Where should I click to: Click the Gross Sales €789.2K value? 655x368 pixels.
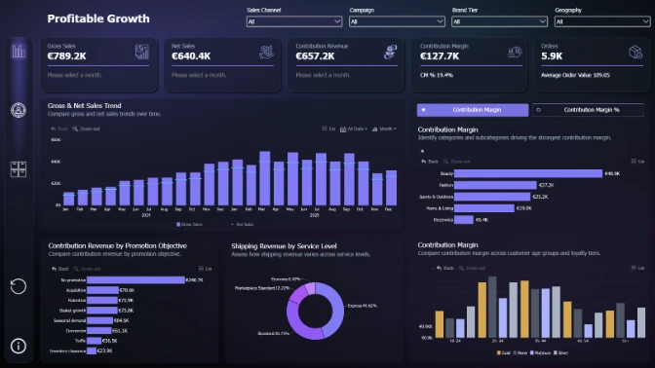point(67,56)
